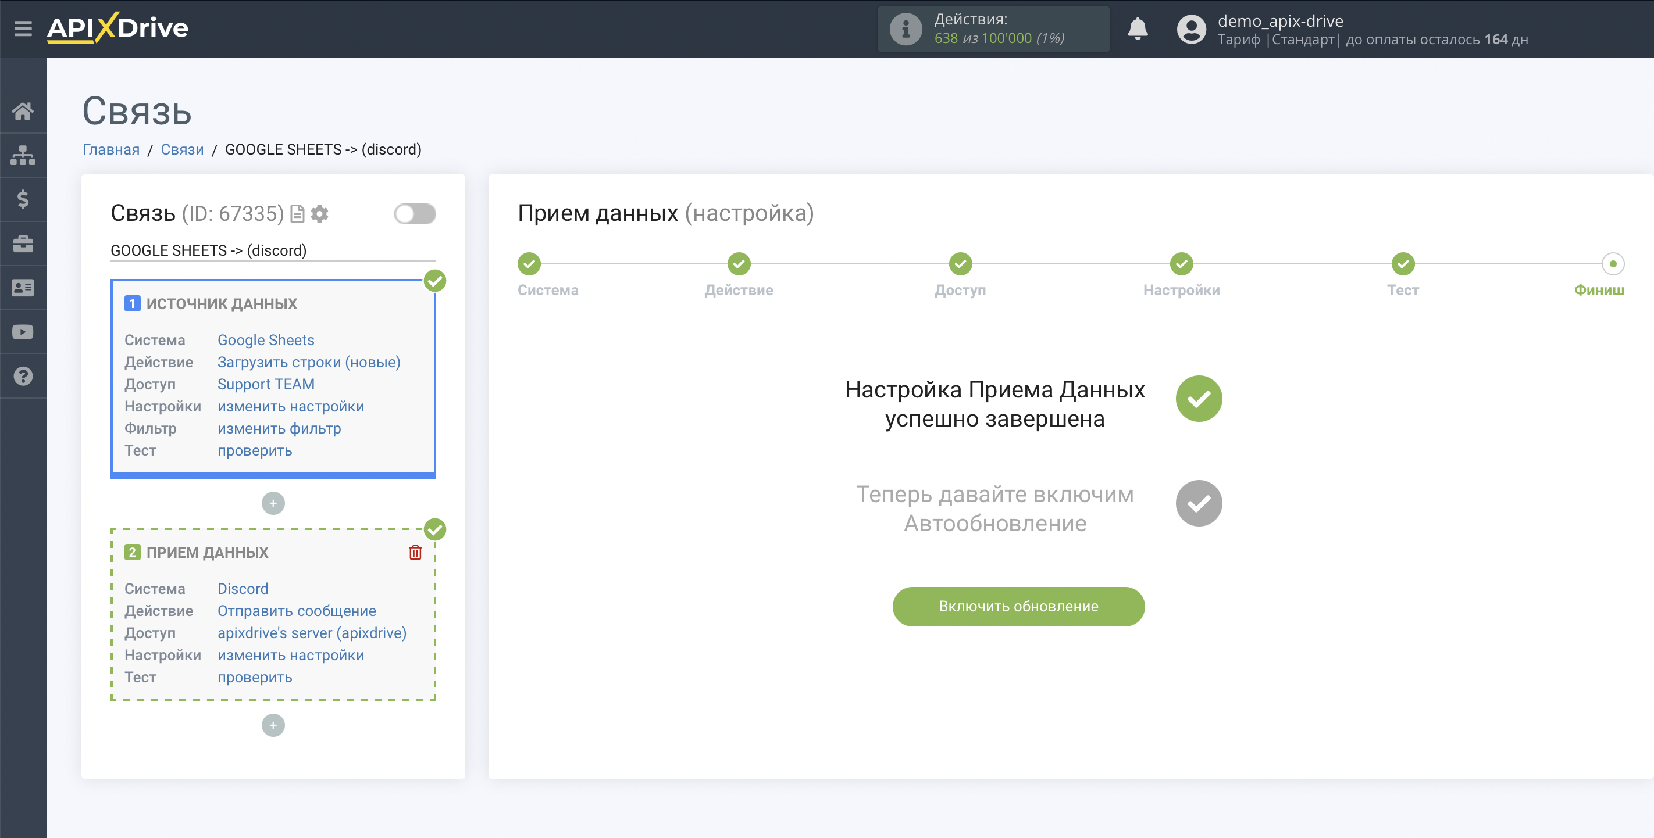Click the ПРИЕМ ДАННЫХ header
This screenshot has height=838, width=1654.
click(x=208, y=553)
